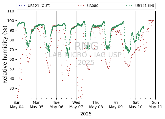Click the Fri May-09 date label
Viewport: 165px width, 119px height.
(116, 105)
